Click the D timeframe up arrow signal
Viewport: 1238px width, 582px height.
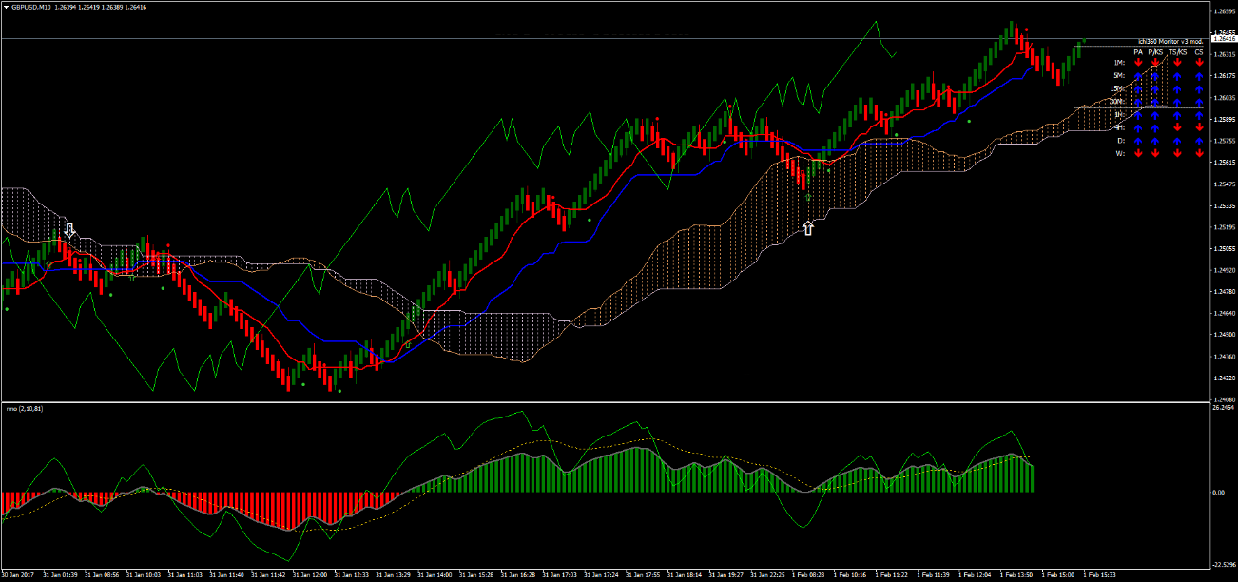[x=1138, y=140]
